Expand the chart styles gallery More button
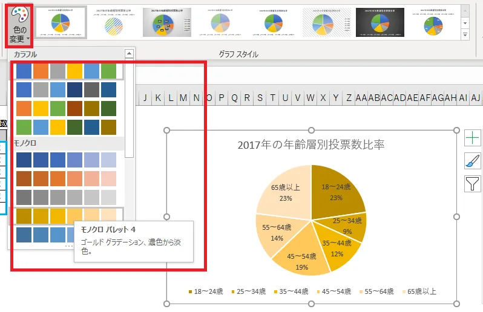 (x=465, y=36)
